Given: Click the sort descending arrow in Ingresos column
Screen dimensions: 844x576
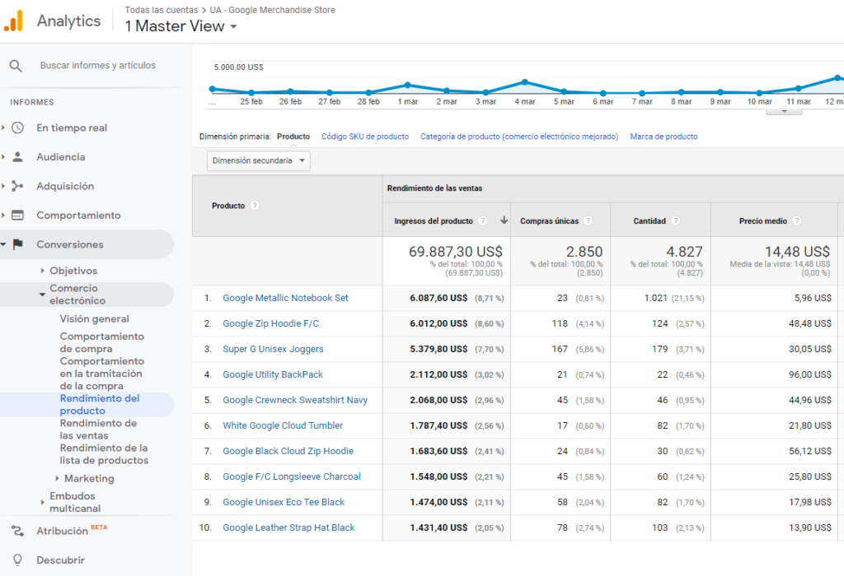Looking at the screenshot, I should tap(504, 220).
